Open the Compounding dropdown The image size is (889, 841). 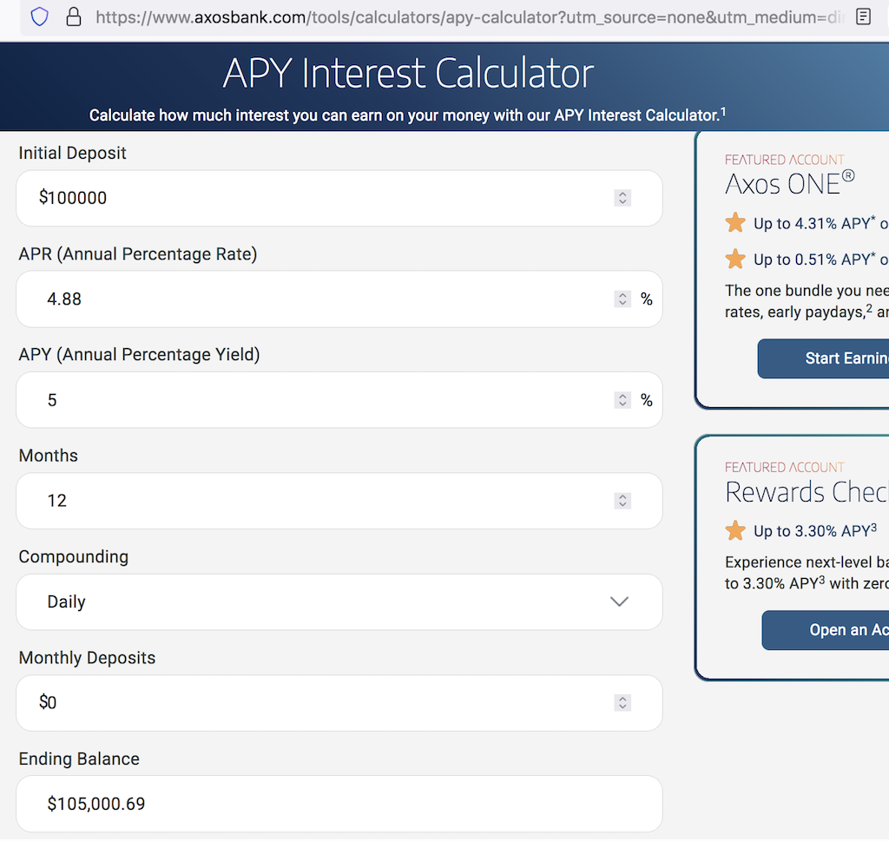339,601
